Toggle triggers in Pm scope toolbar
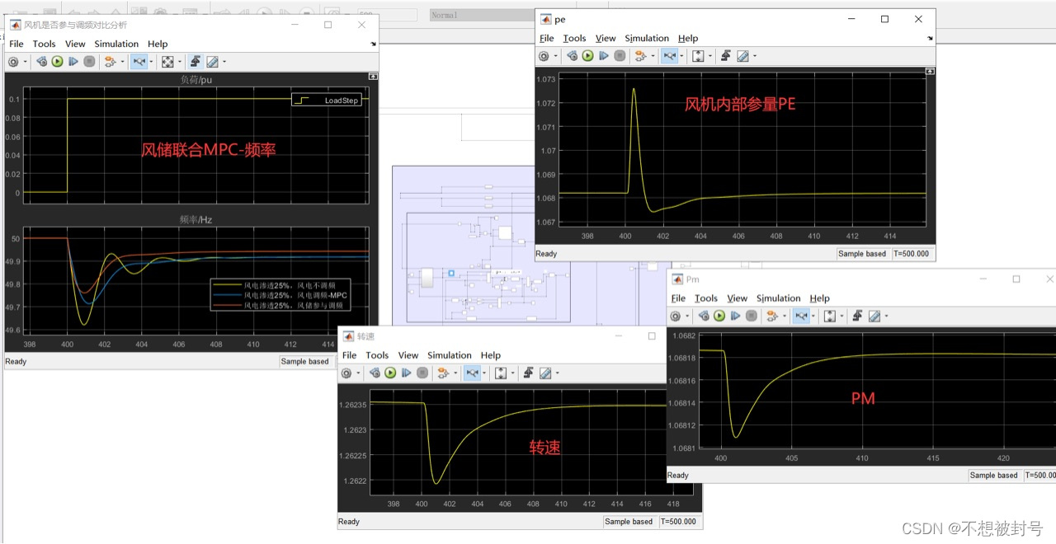Viewport: 1056px width, 544px height. point(858,316)
